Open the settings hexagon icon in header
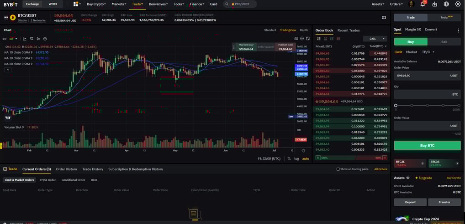 click(458, 4)
